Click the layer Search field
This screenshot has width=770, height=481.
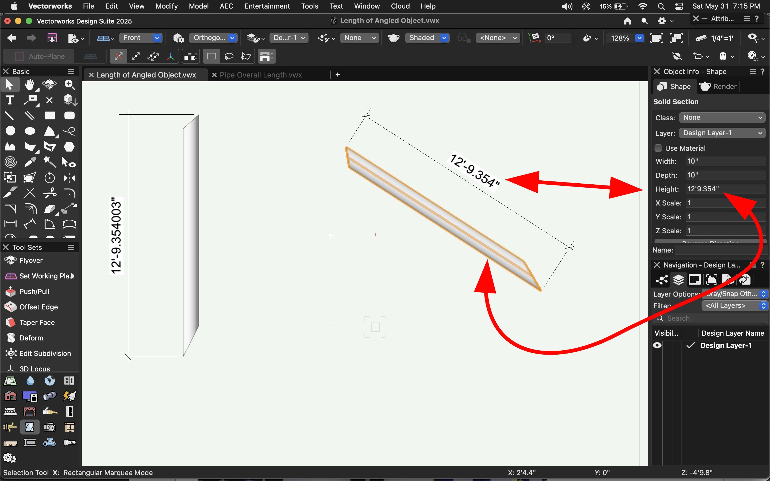(716, 318)
